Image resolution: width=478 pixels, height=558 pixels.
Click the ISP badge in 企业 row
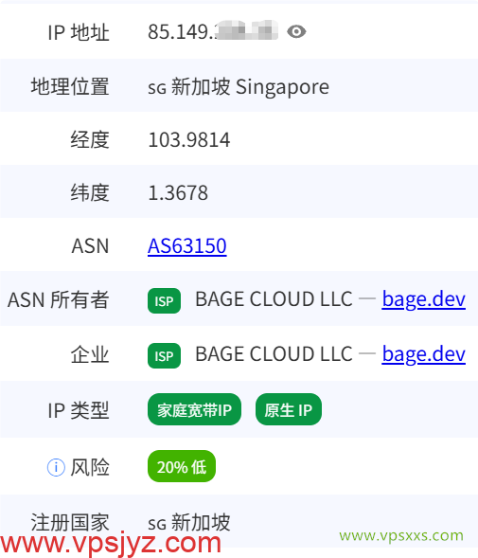pos(164,355)
